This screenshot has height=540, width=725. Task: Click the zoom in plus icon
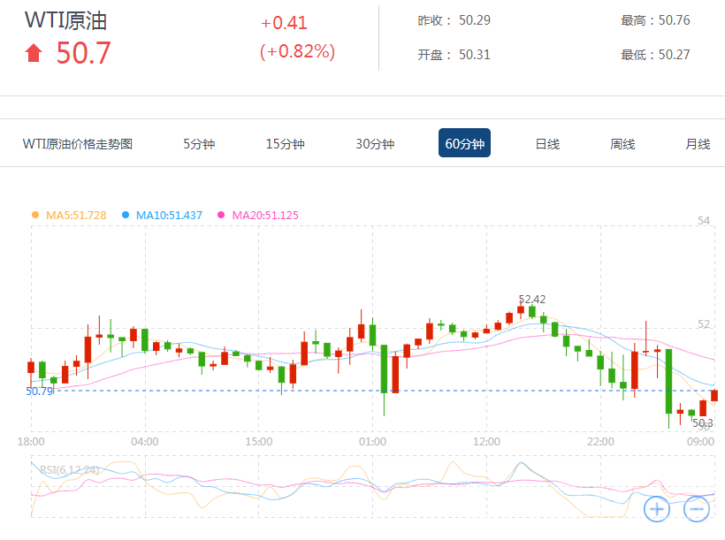[656, 508]
